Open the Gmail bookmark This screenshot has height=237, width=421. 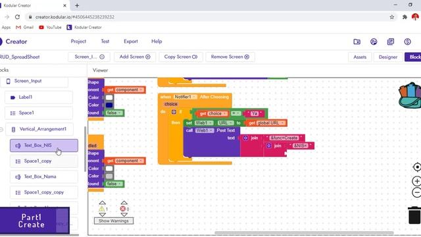click(25, 28)
